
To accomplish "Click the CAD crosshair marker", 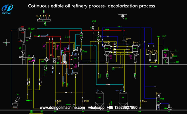I will (6, 42).
